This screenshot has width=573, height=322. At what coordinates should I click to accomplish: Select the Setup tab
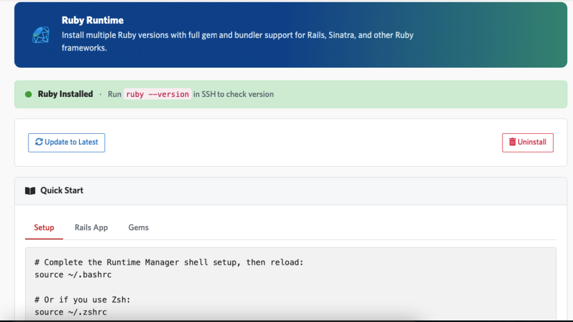click(44, 227)
